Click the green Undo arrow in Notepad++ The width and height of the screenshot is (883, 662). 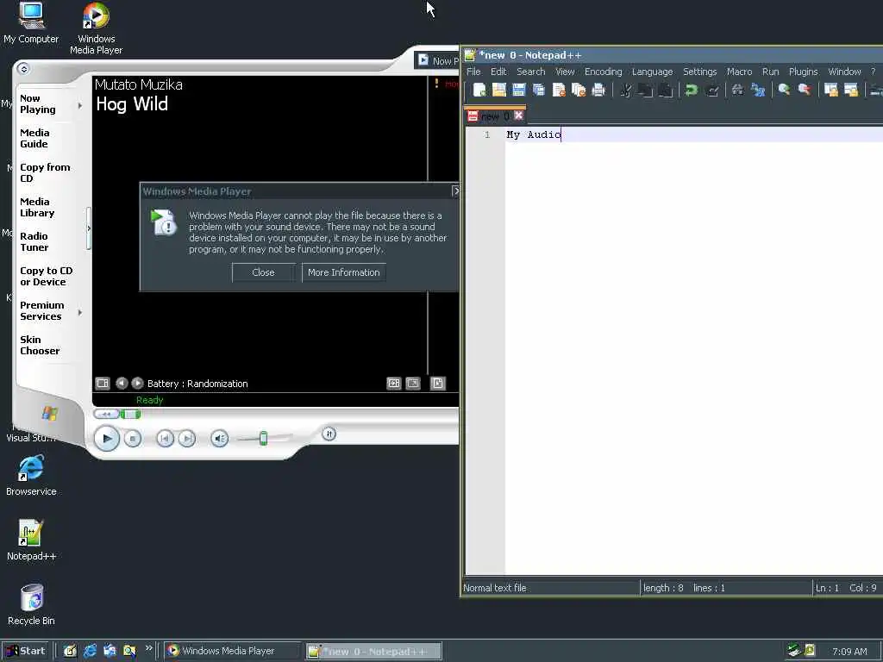coord(692,90)
